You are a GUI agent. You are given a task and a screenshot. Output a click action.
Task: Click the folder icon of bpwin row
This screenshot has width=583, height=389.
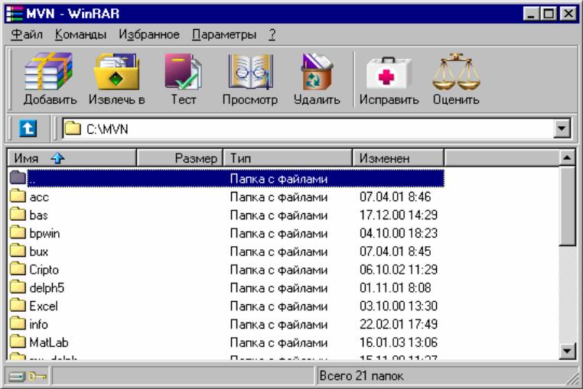pyautogui.click(x=18, y=232)
